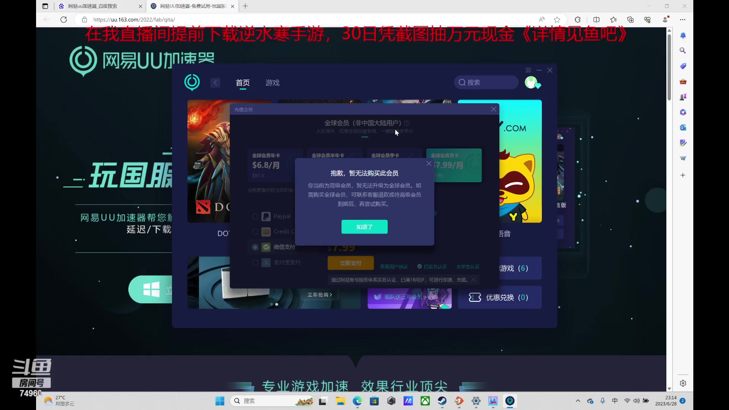Close the sorry-cannot-purchase popup dialog
The image size is (729, 410).
pyautogui.click(x=429, y=164)
